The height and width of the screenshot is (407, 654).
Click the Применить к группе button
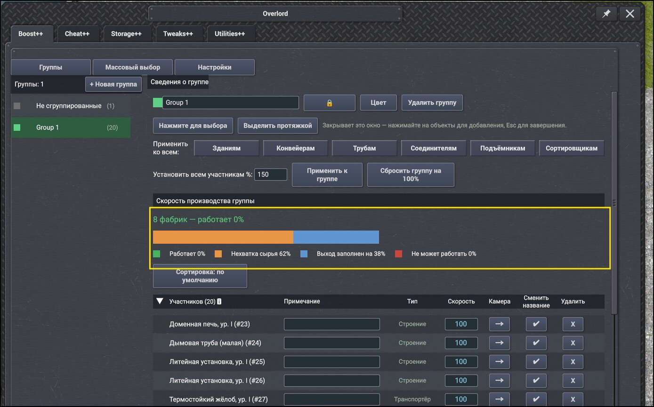point(327,175)
